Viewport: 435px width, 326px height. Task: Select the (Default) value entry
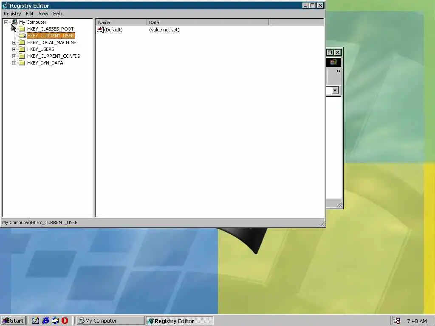point(113,30)
